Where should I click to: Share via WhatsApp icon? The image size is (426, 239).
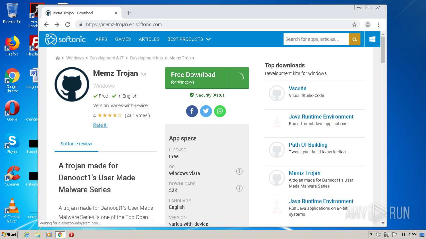(x=220, y=111)
